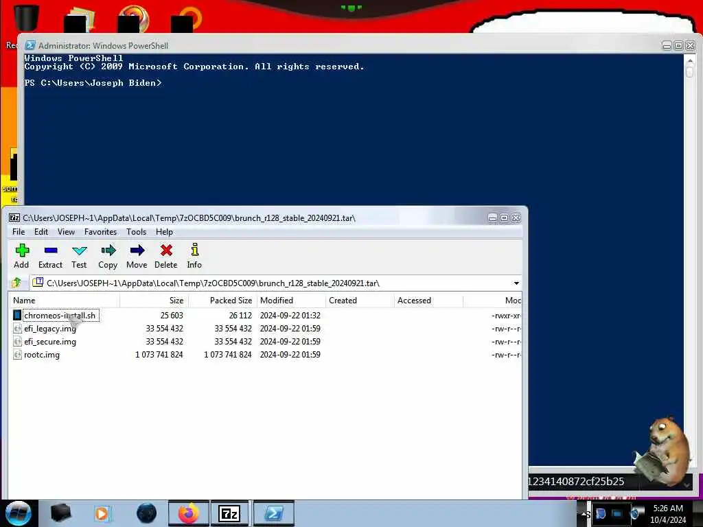This screenshot has height=527, width=703.
Task: Open the Edit menu
Action: click(x=41, y=232)
